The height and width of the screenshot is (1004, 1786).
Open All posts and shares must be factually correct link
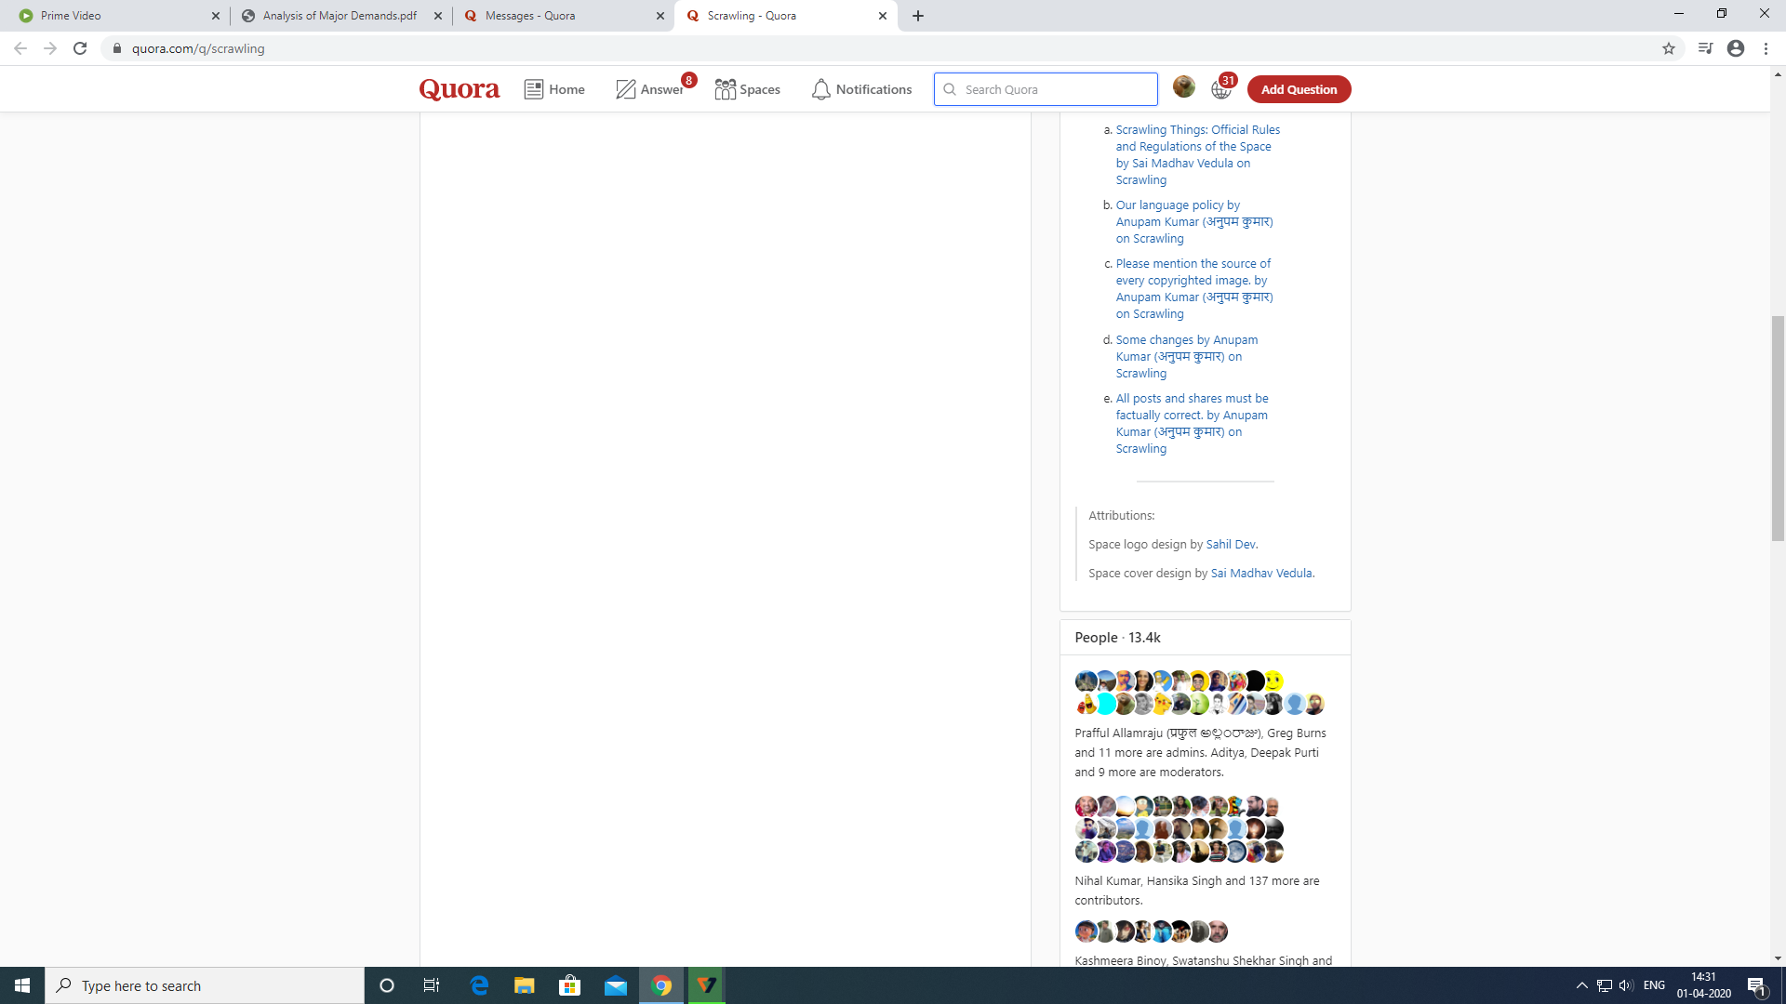pos(1192,423)
